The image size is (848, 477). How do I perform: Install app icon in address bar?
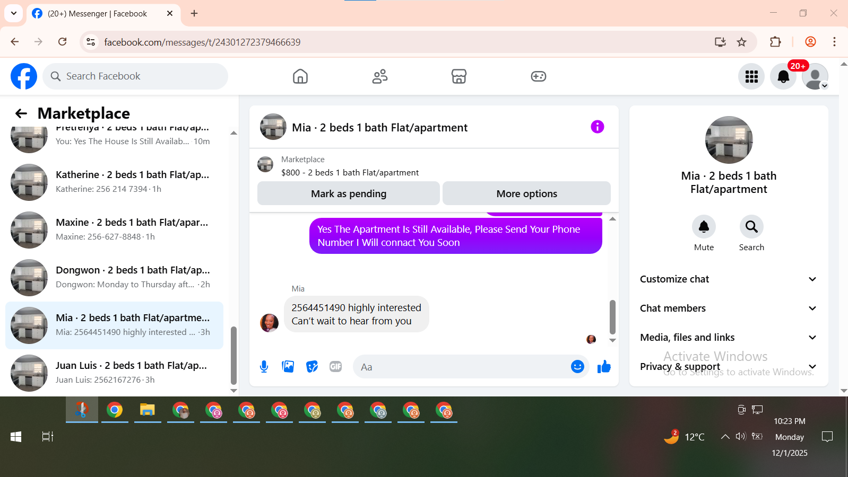(720, 42)
